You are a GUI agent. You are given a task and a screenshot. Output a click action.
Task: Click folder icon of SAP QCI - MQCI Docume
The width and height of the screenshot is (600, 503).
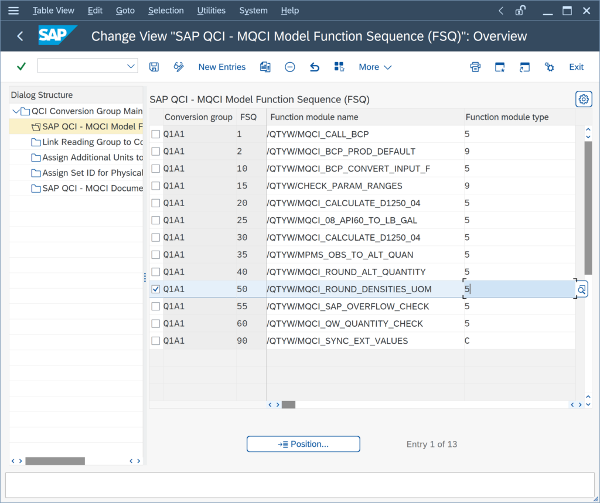click(36, 189)
